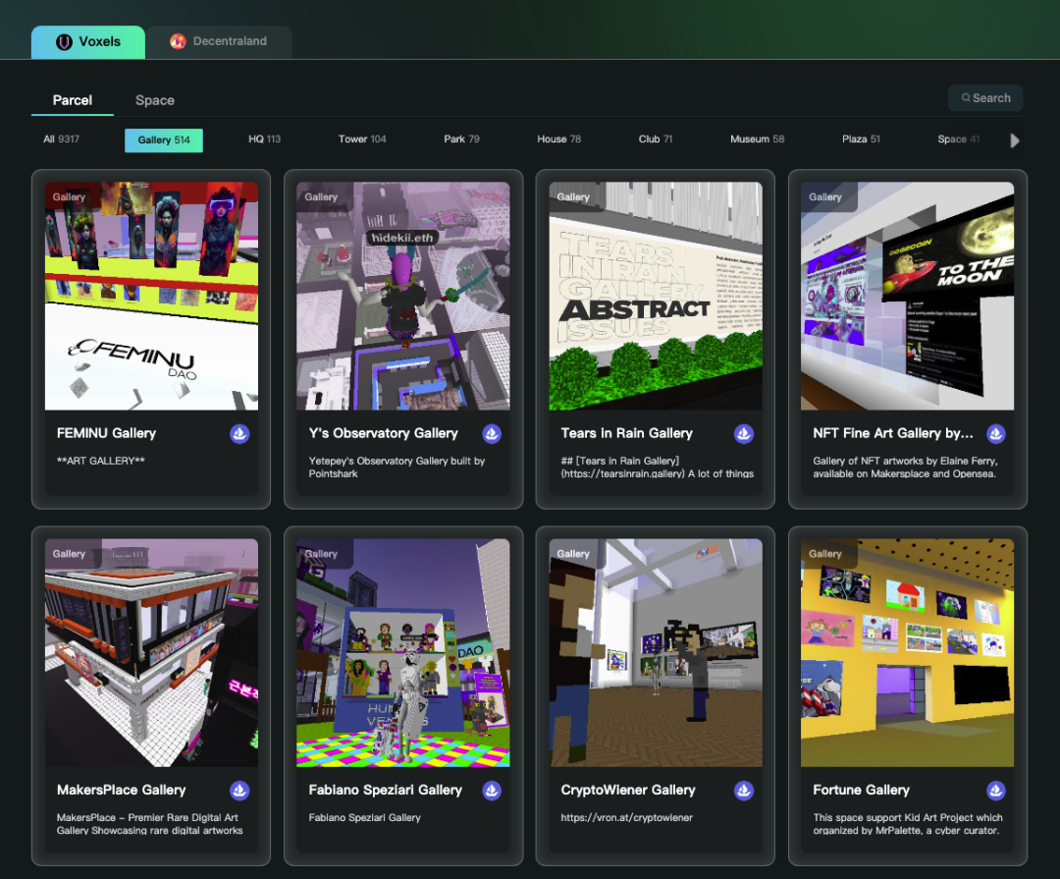Open the Tears in Rain Gallery thumbnail
Image resolution: width=1060 pixels, height=879 pixels.
[656, 296]
